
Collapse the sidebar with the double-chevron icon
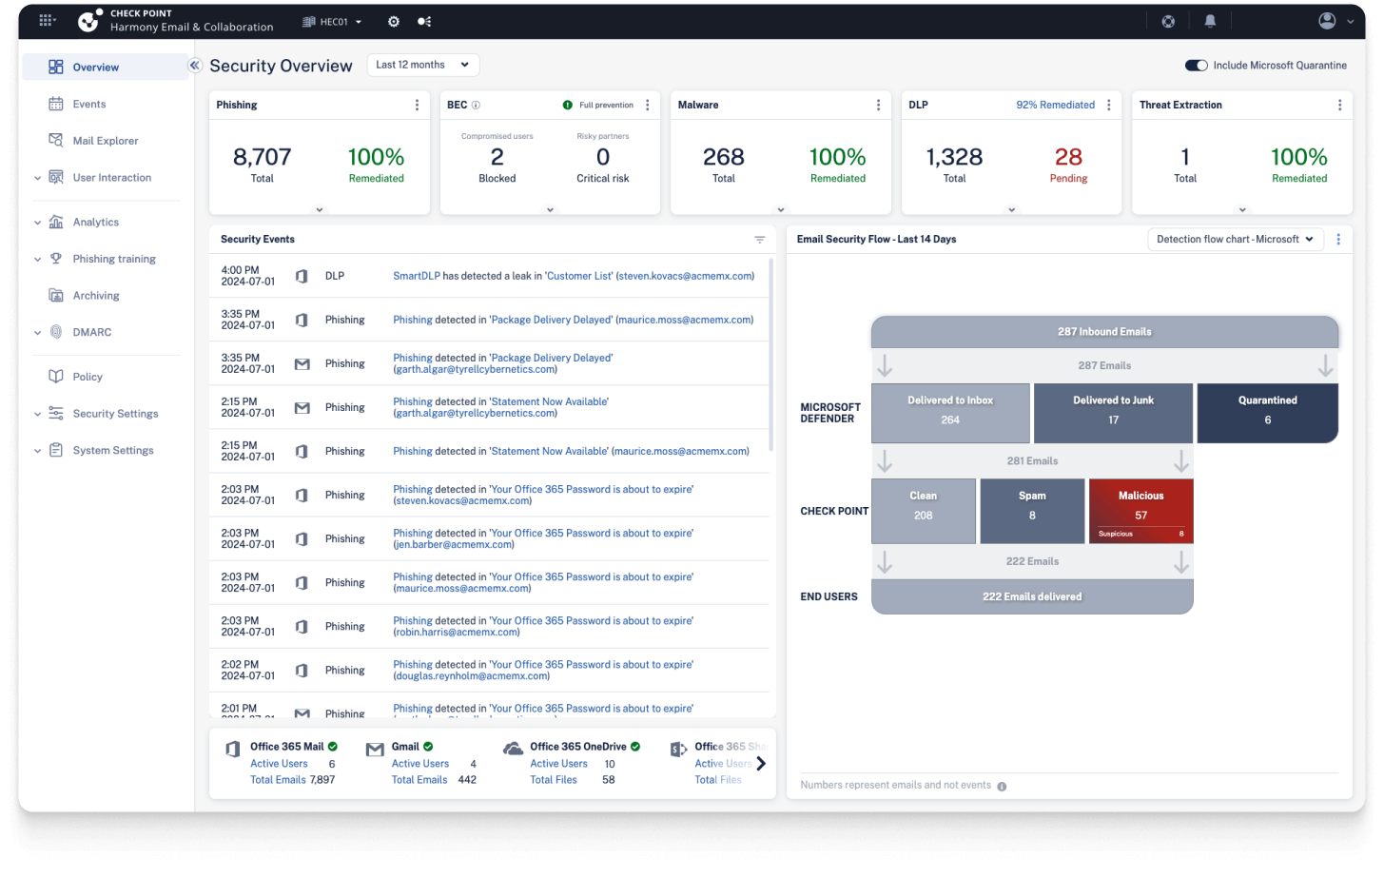194,66
